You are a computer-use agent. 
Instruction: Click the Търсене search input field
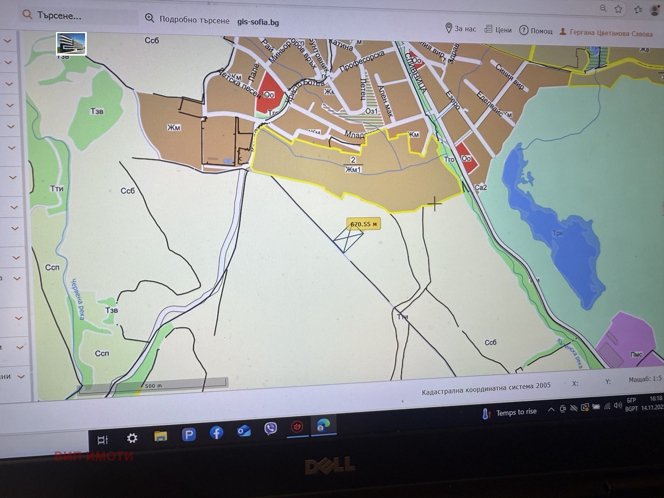tap(79, 16)
